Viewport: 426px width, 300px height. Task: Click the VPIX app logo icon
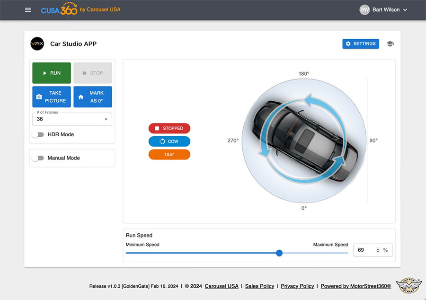coord(37,44)
